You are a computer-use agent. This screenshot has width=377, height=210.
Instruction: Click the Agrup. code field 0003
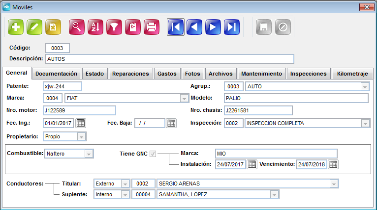point(234,86)
